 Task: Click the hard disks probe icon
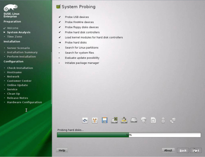134,120
